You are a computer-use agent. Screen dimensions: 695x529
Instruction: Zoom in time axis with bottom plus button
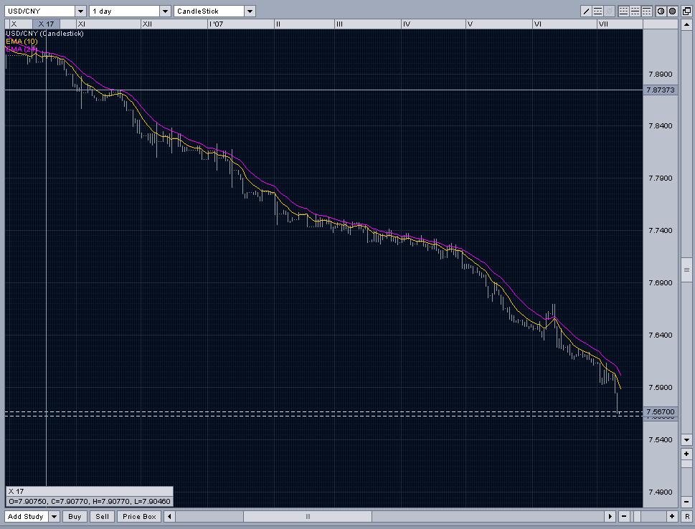pyautogui.click(x=672, y=516)
